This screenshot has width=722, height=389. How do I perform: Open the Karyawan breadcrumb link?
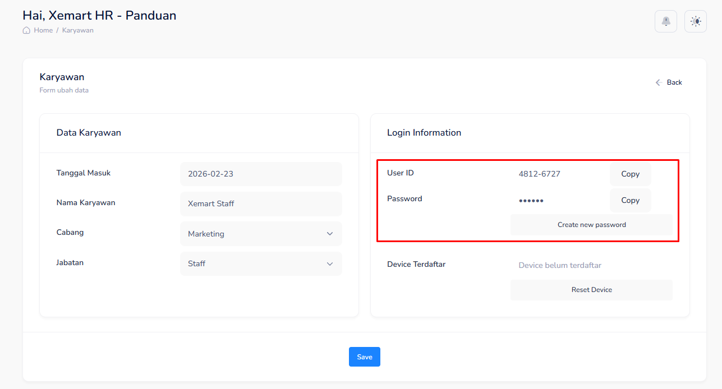(x=78, y=30)
